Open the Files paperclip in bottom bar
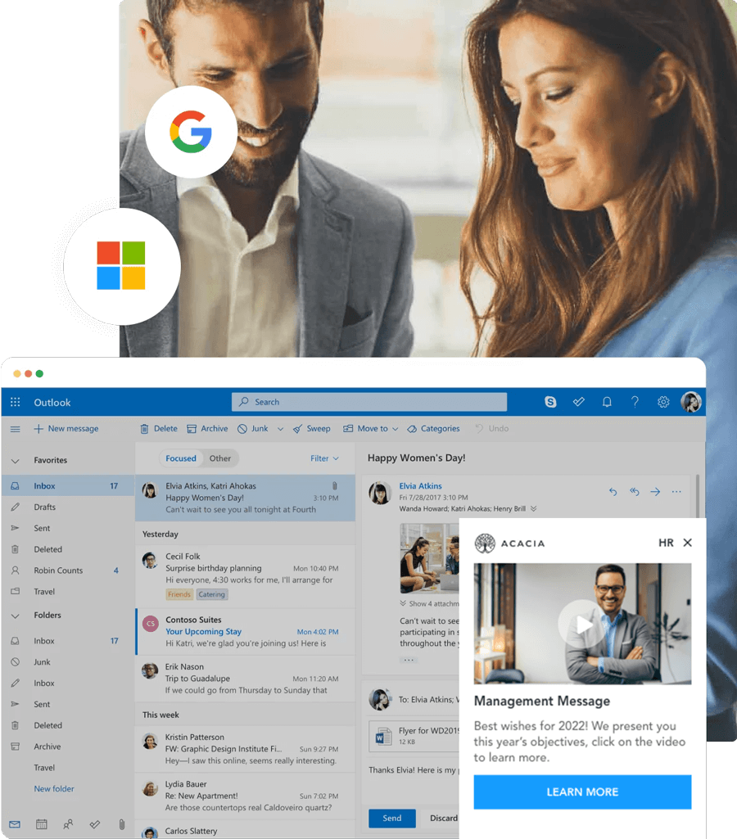The image size is (737, 839). [121, 824]
